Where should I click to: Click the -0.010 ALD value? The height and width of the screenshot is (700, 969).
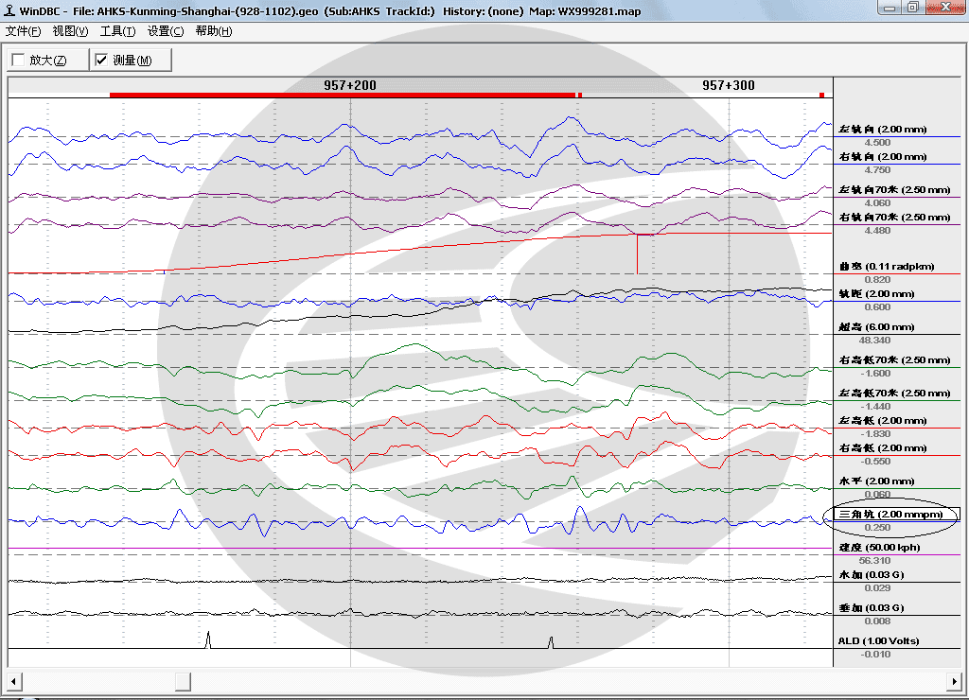(x=875, y=655)
